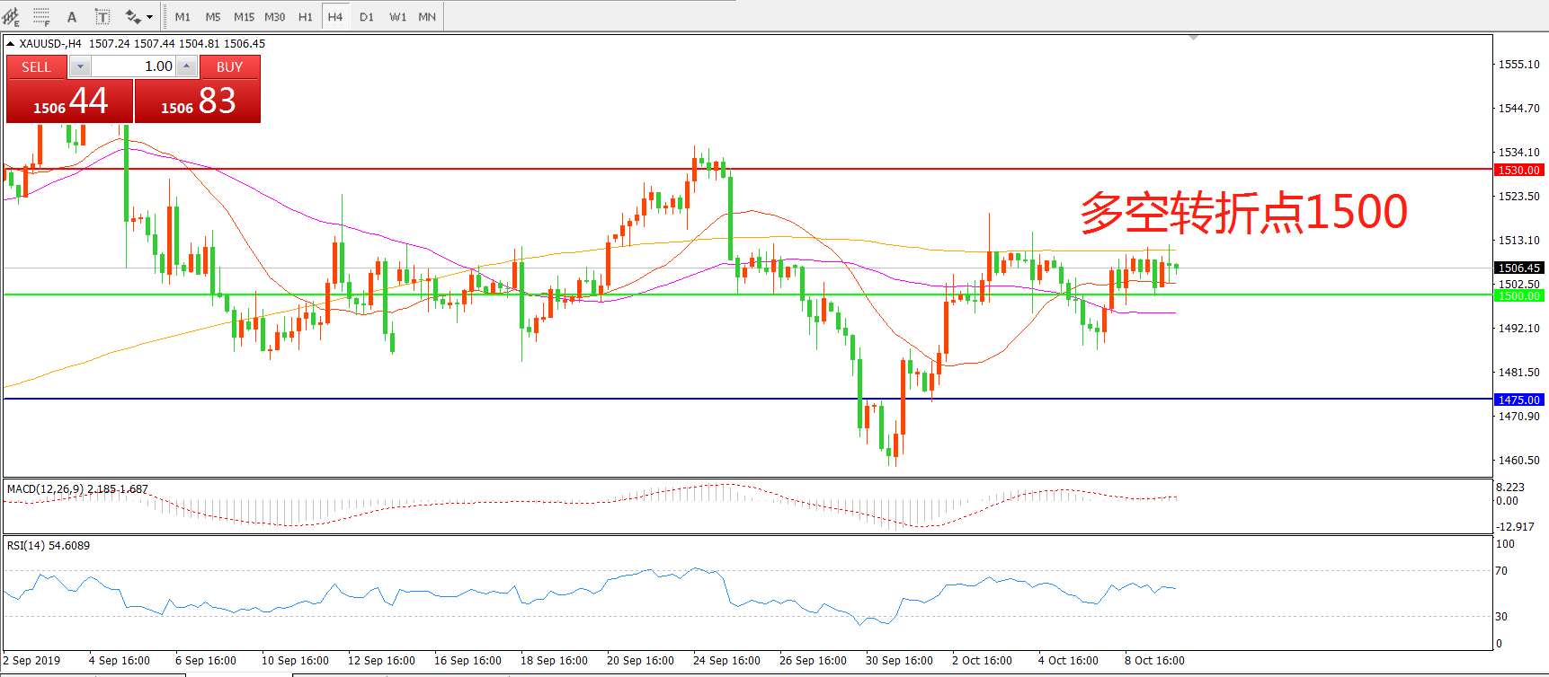The height and width of the screenshot is (677, 1549).
Task: Open the arrows tool dropdown arrow
Action: (x=149, y=17)
